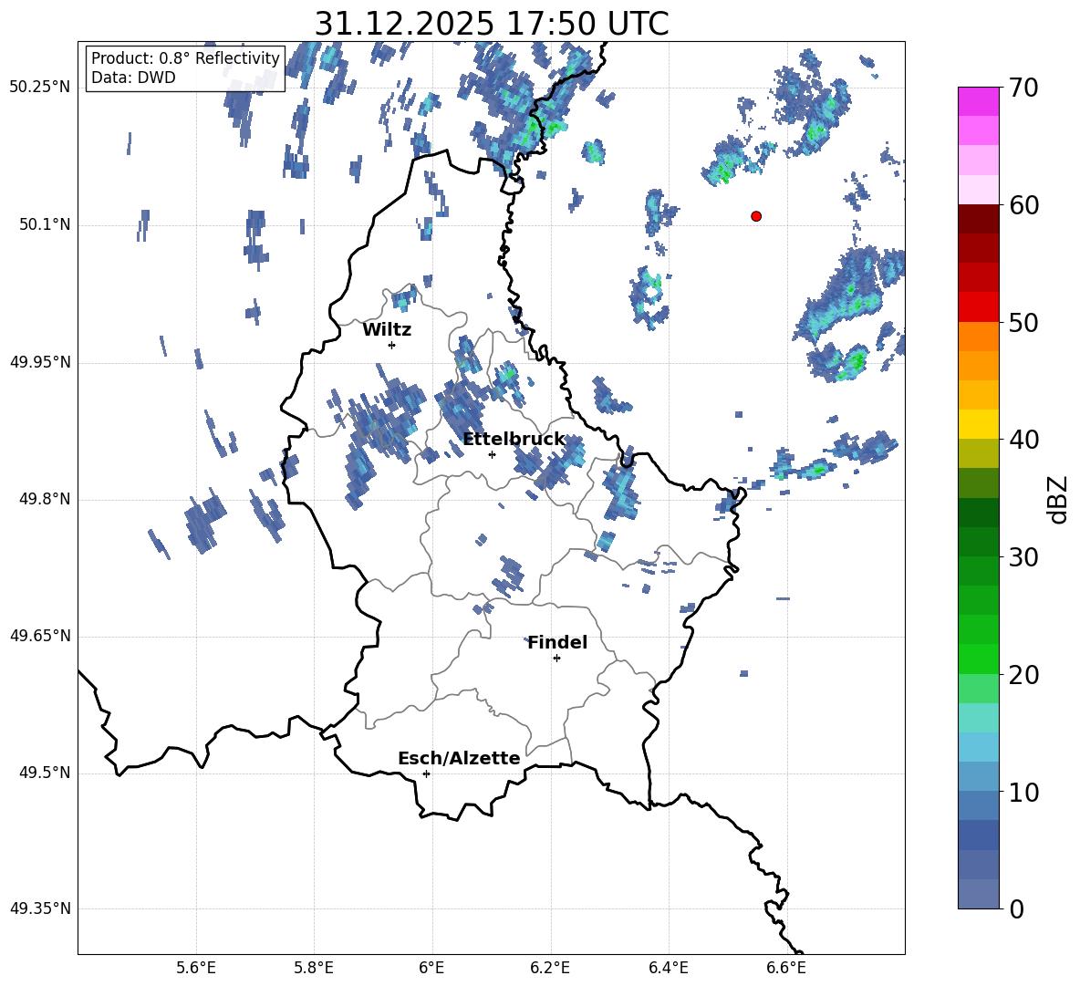Click the 60 value on the colorbar
The width and height of the screenshot is (1080, 986).
click(1023, 205)
